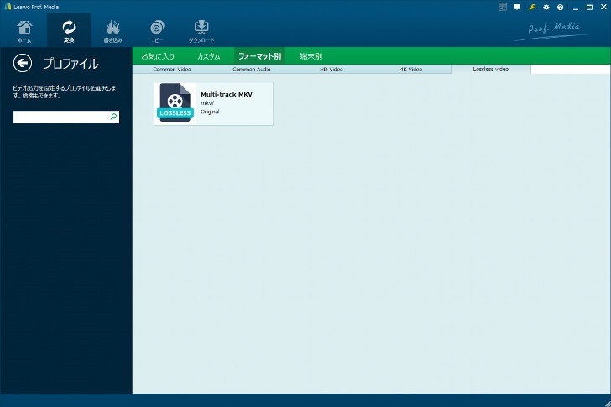611x407 pixels.
Task: Open the Burn (書き込み) module
Action: pos(113,31)
